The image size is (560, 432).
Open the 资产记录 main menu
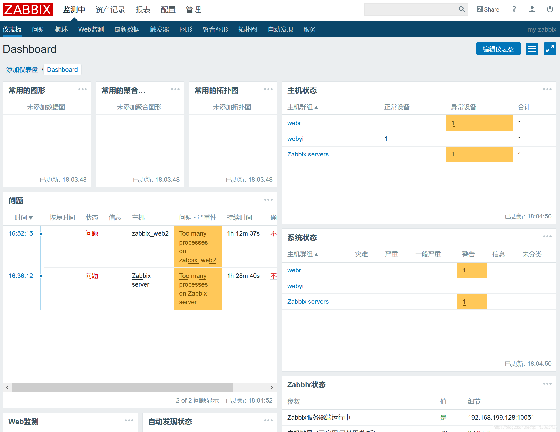point(110,10)
